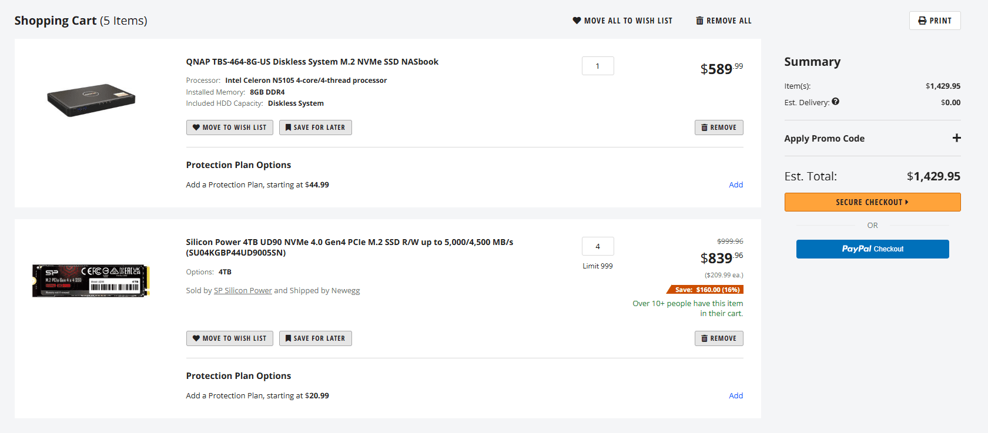Move QNAP NASbook to wish list
988x433 pixels.
tap(229, 127)
